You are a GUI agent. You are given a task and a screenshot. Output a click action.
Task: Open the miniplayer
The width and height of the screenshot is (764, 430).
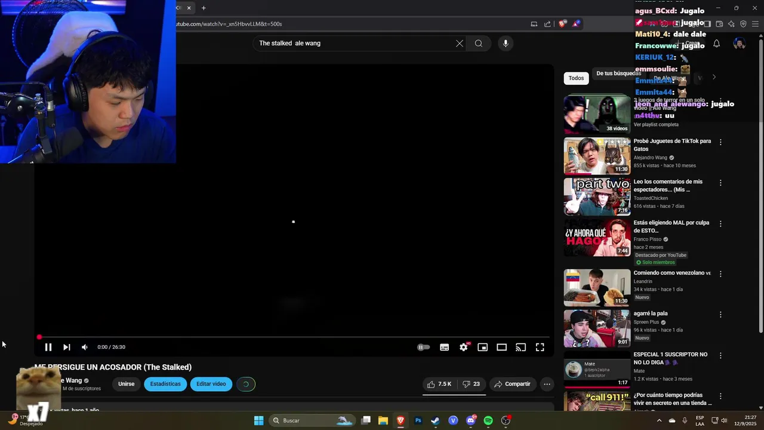tap(483, 347)
